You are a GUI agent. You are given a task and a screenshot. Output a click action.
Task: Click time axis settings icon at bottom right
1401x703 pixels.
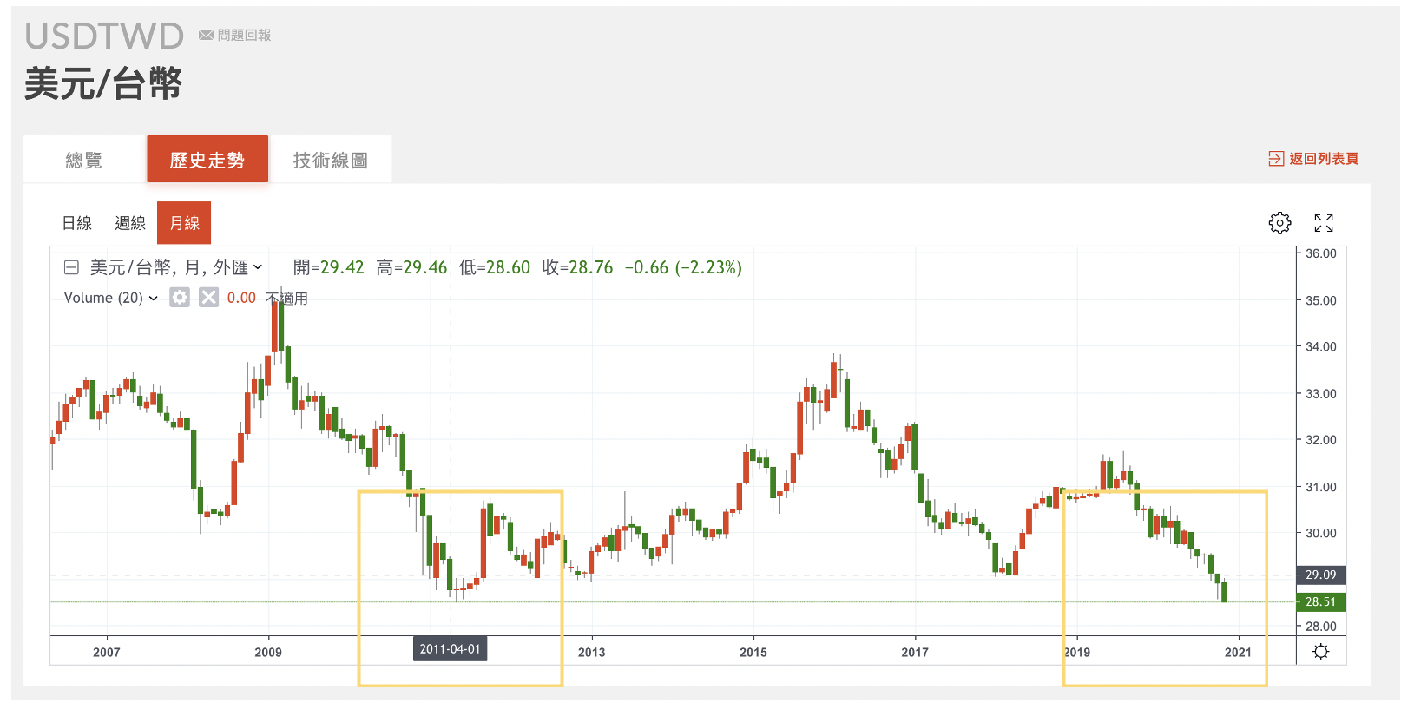coord(1320,652)
